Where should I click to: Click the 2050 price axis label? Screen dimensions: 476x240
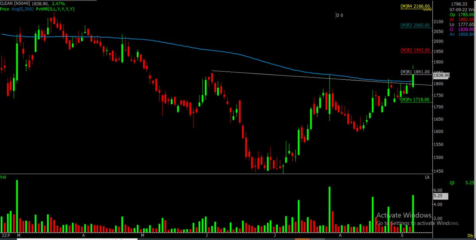438,31
